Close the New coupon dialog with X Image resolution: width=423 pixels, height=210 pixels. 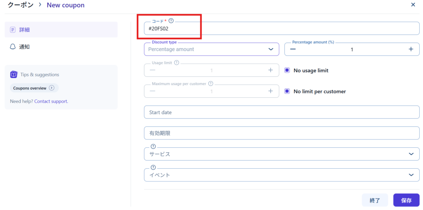point(413,5)
